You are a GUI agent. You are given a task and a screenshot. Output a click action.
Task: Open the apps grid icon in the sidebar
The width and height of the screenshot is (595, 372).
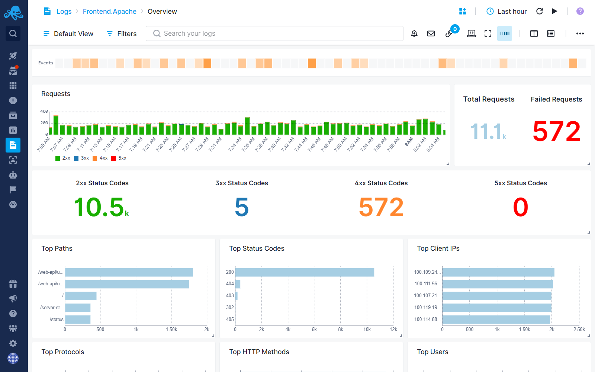13,86
